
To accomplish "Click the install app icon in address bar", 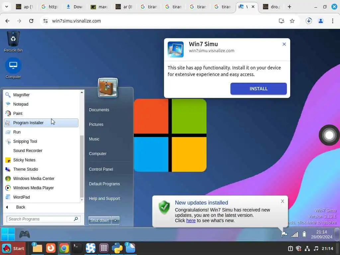I will tap(282, 21).
